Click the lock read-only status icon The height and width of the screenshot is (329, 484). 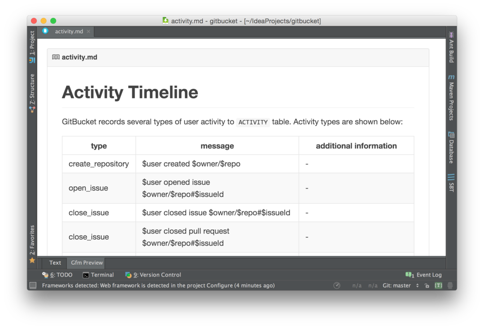click(x=427, y=286)
